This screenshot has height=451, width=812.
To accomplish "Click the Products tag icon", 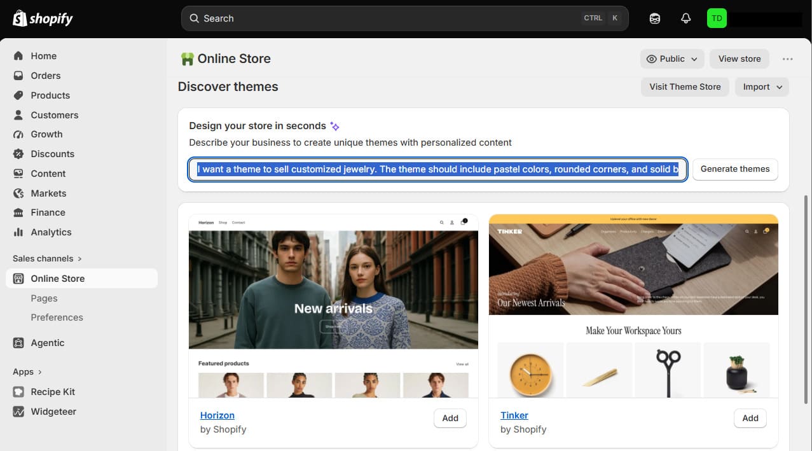I will coord(18,95).
